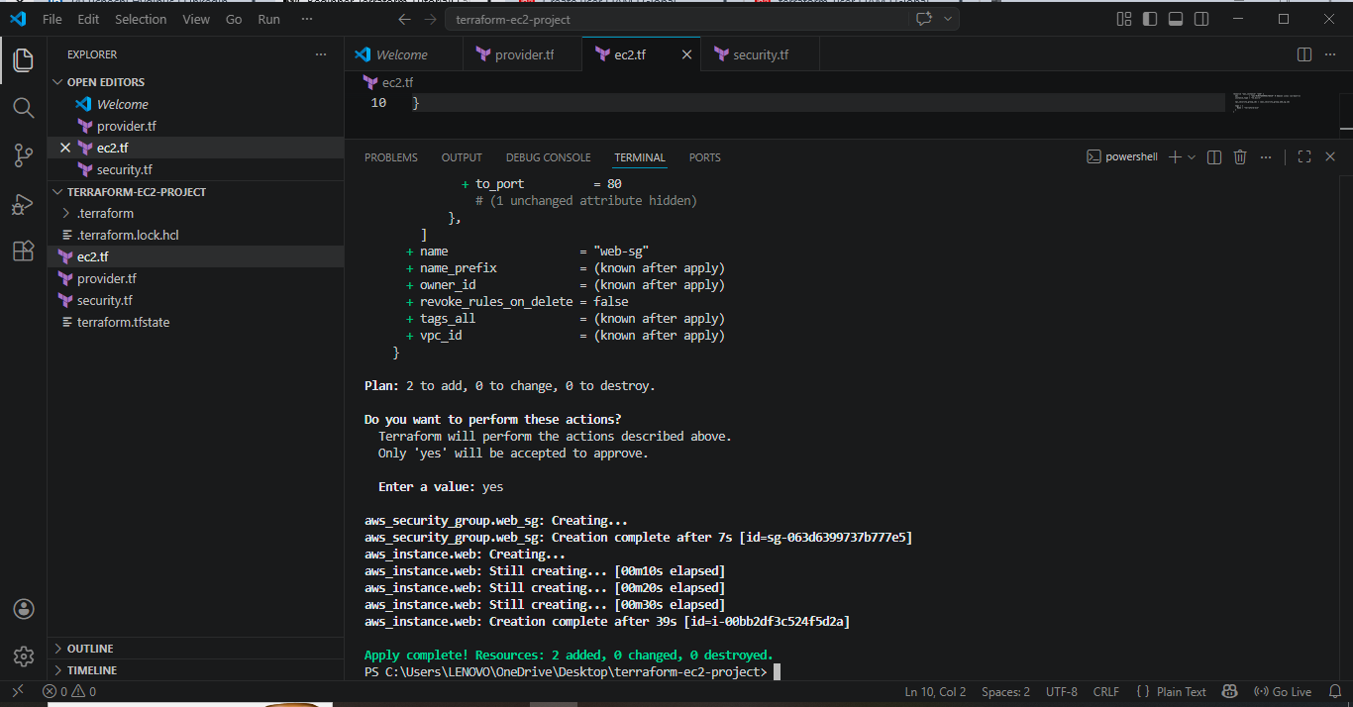Switch to the Welcome editor tab
This screenshot has height=707, width=1353.
tap(403, 54)
